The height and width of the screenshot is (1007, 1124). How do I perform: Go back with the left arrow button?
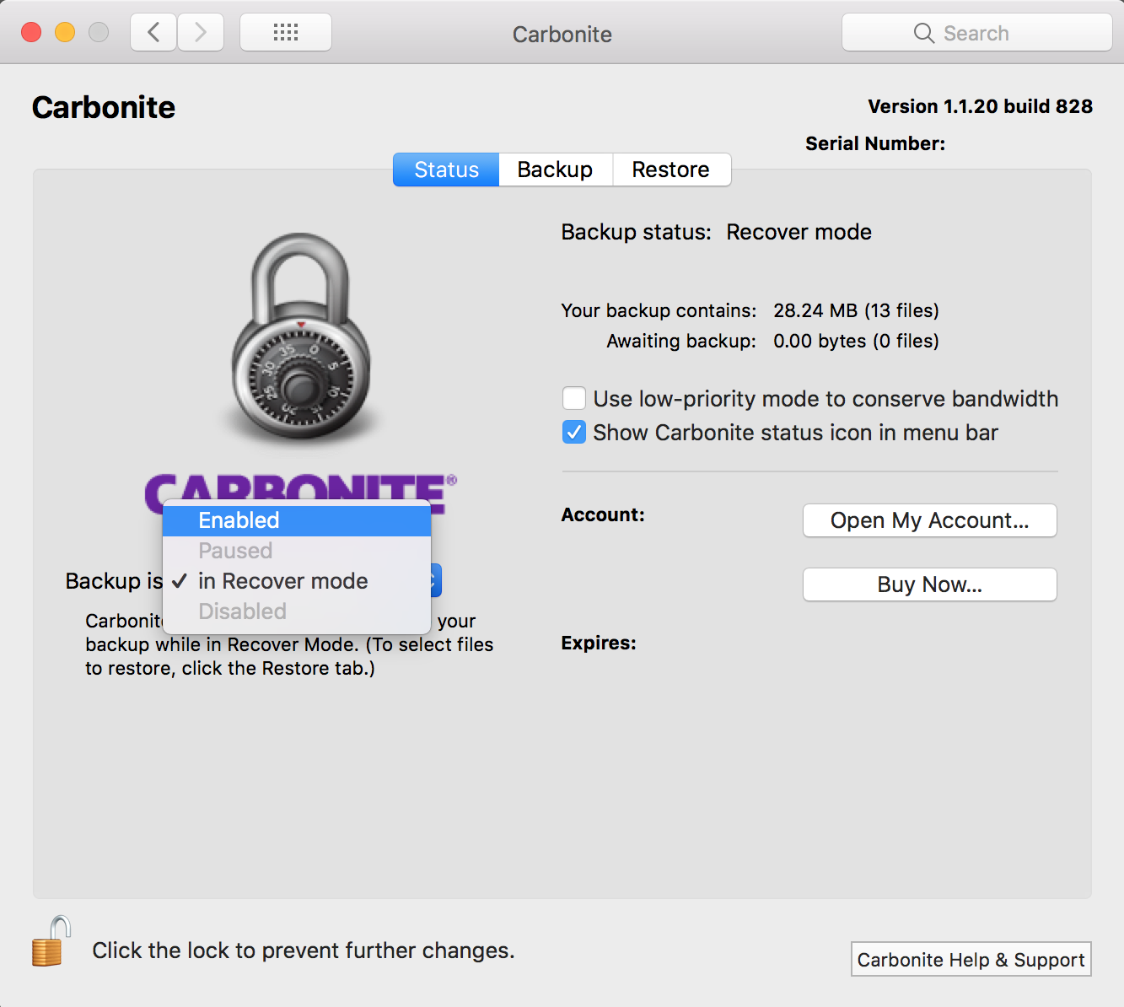click(153, 33)
